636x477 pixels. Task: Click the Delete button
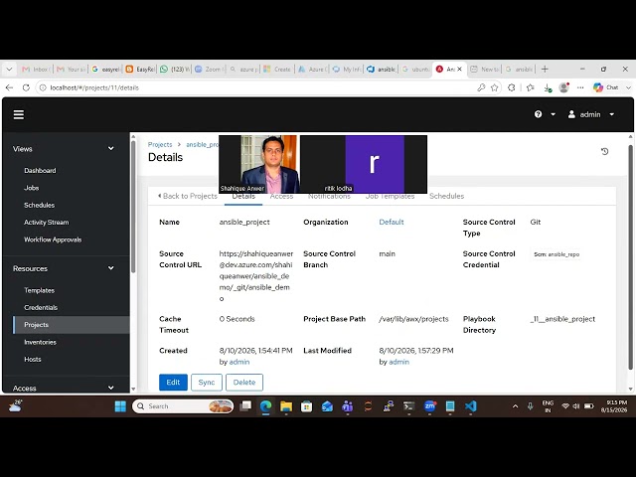(244, 382)
